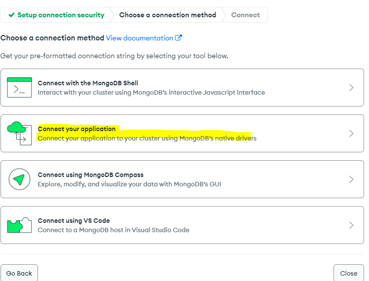Open chevron on Connect using VS Code row
The width and height of the screenshot is (369, 281).
351,225
